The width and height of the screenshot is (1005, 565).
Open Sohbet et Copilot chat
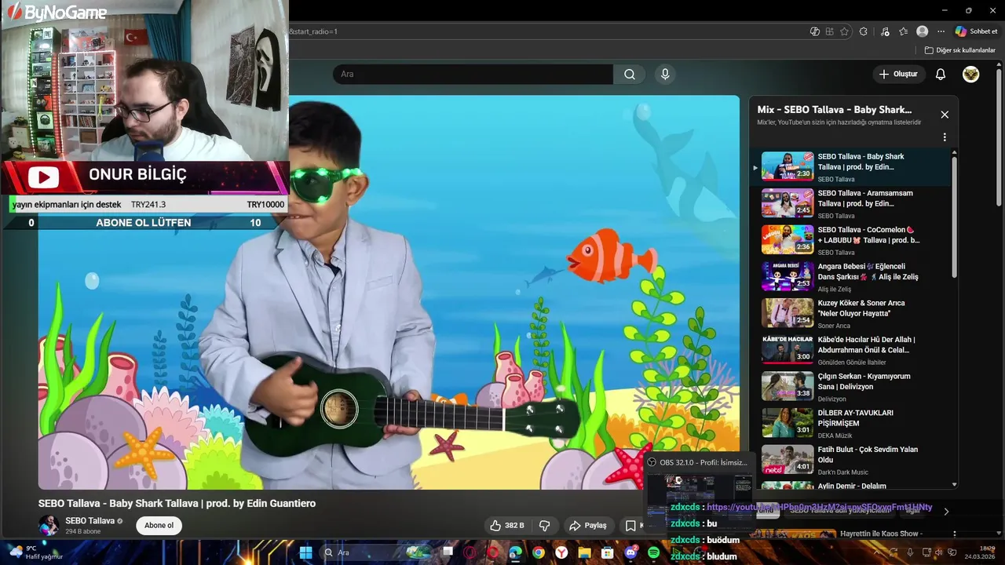976,31
